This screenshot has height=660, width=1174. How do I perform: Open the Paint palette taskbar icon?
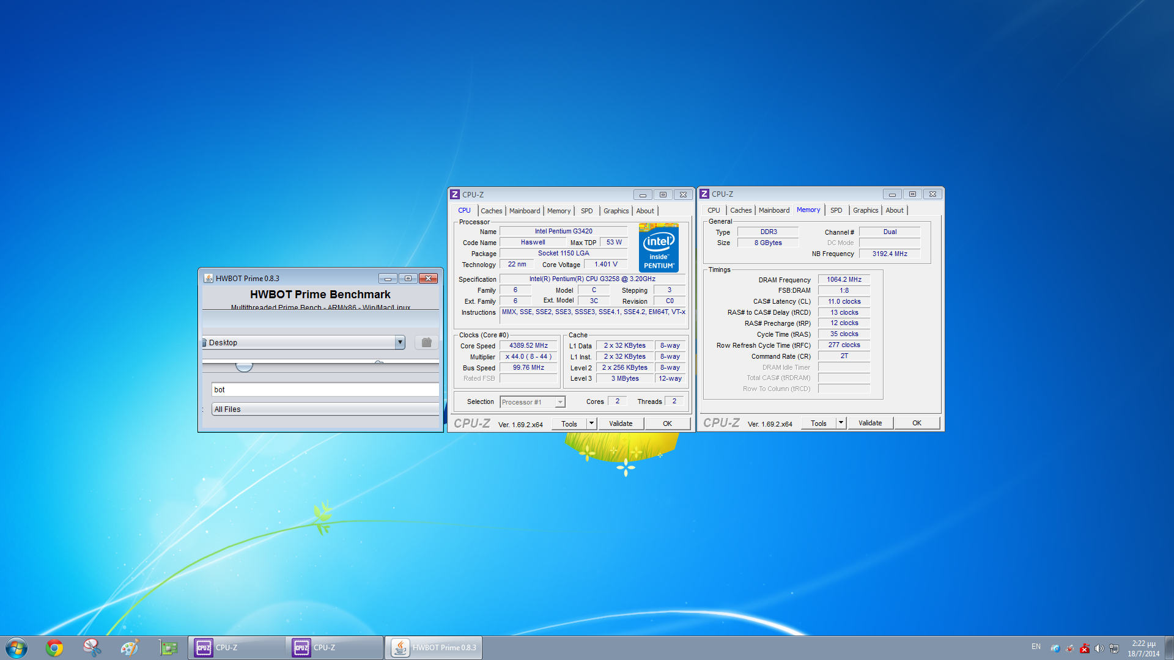[130, 648]
